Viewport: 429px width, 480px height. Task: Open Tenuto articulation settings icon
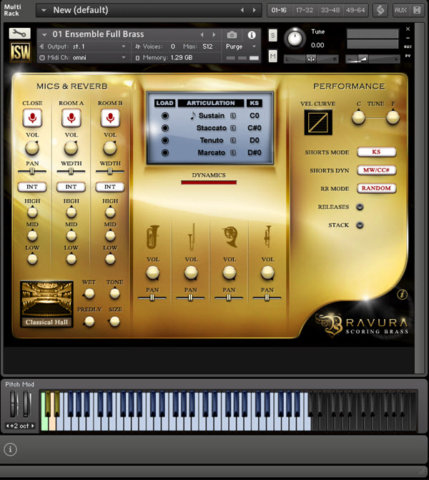click(233, 140)
